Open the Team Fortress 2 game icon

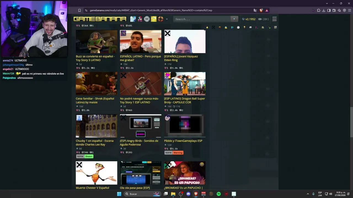point(161,19)
